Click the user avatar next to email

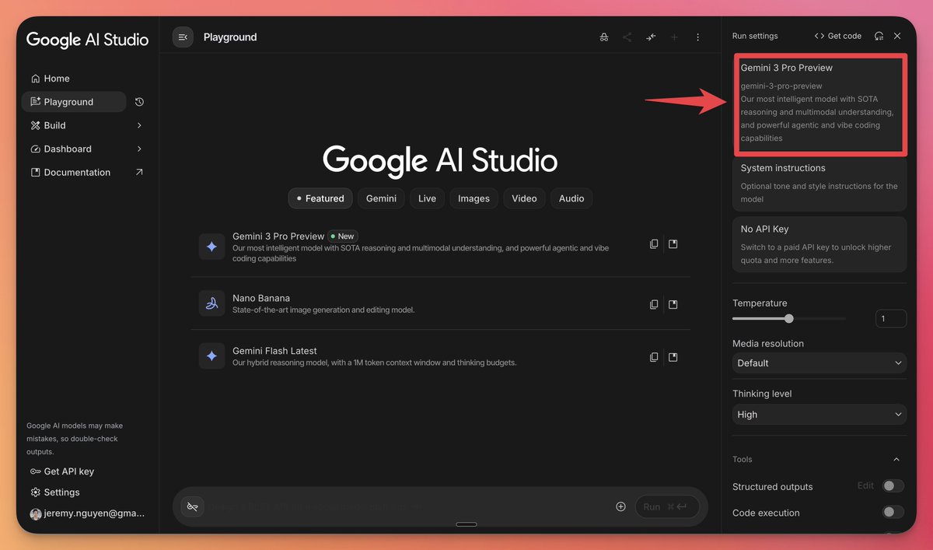[35, 514]
